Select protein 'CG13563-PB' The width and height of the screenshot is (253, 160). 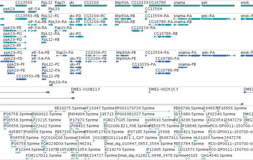pyautogui.click(x=28, y=76)
